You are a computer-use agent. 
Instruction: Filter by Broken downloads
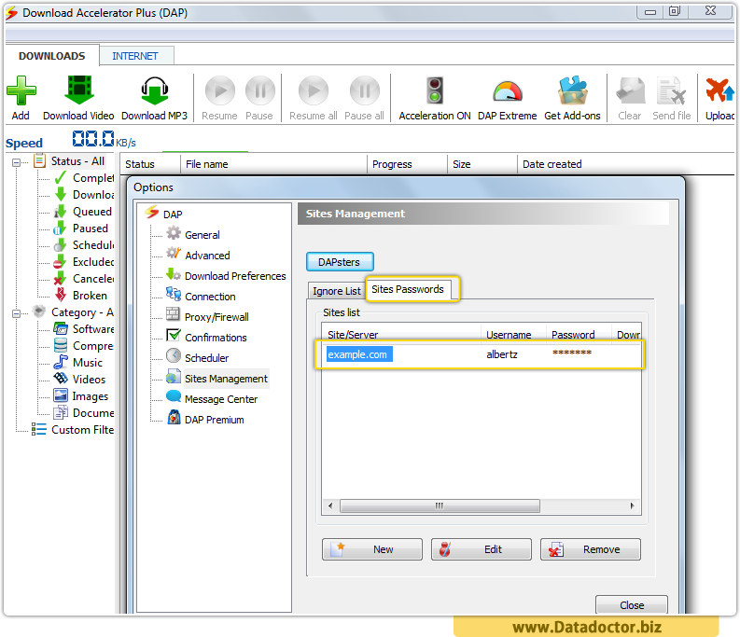click(90, 296)
